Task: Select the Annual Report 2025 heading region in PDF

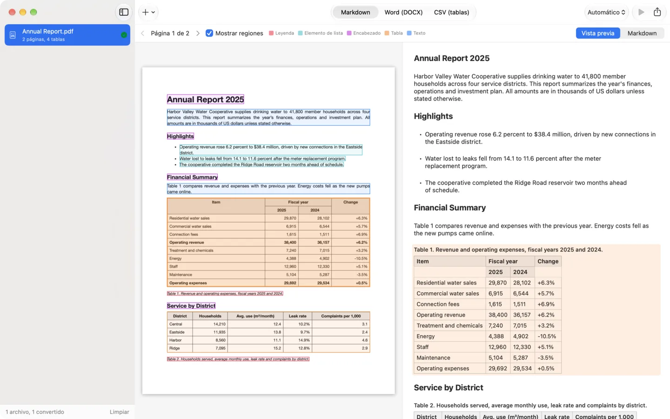Action: point(205,99)
